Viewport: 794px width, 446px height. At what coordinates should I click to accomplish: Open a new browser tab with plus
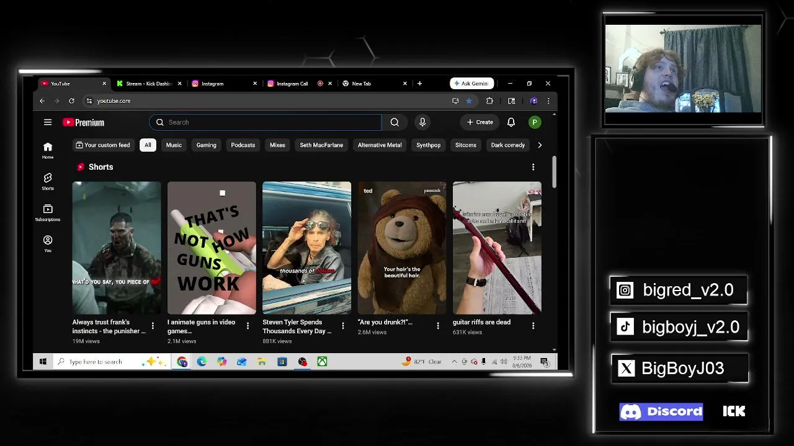pos(419,84)
